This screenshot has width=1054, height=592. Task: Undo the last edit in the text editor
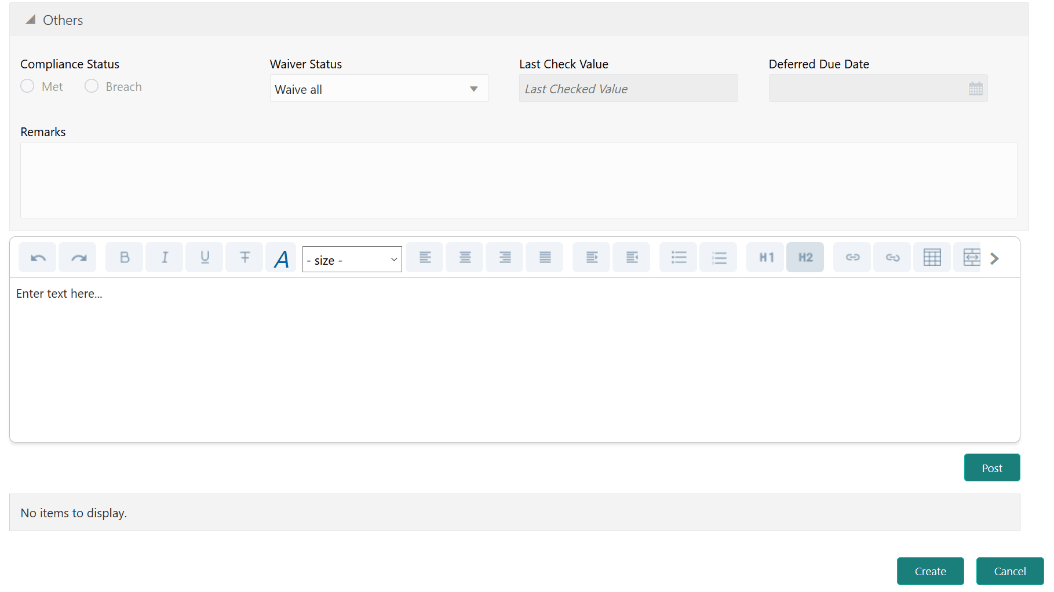[x=37, y=257]
